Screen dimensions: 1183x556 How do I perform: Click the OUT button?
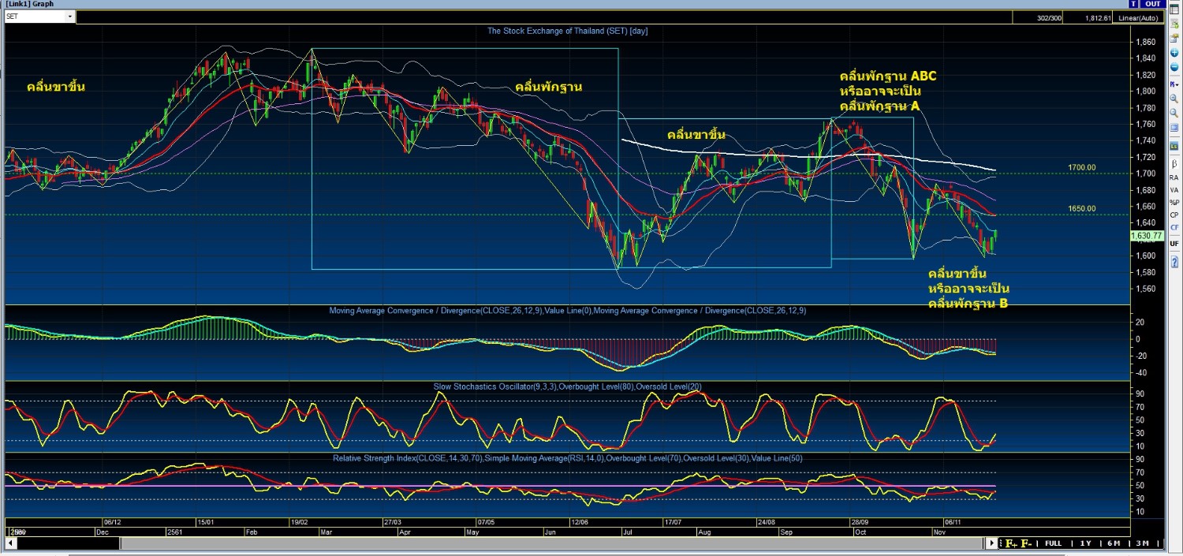tap(1151, 4)
